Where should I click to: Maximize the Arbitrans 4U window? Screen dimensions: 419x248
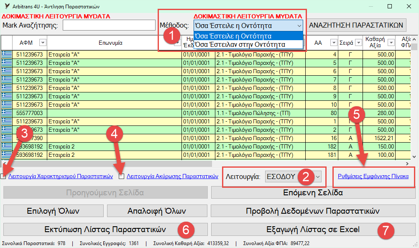pyautogui.click(x=390, y=6)
